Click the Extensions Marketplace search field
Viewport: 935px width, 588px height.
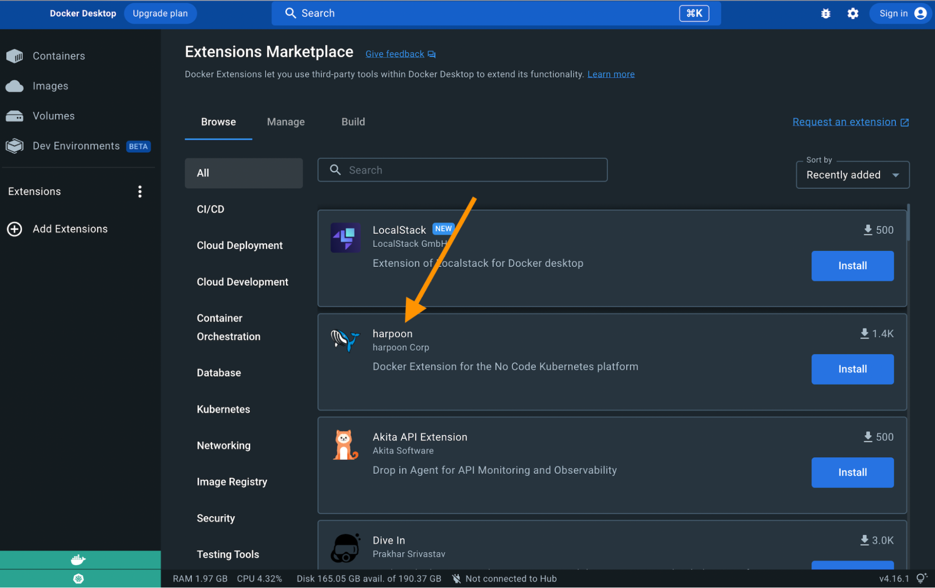point(463,169)
